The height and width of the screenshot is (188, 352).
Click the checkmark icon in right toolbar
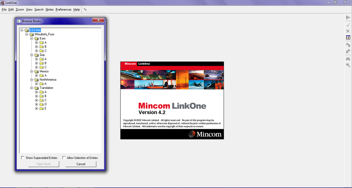(348, 25)
